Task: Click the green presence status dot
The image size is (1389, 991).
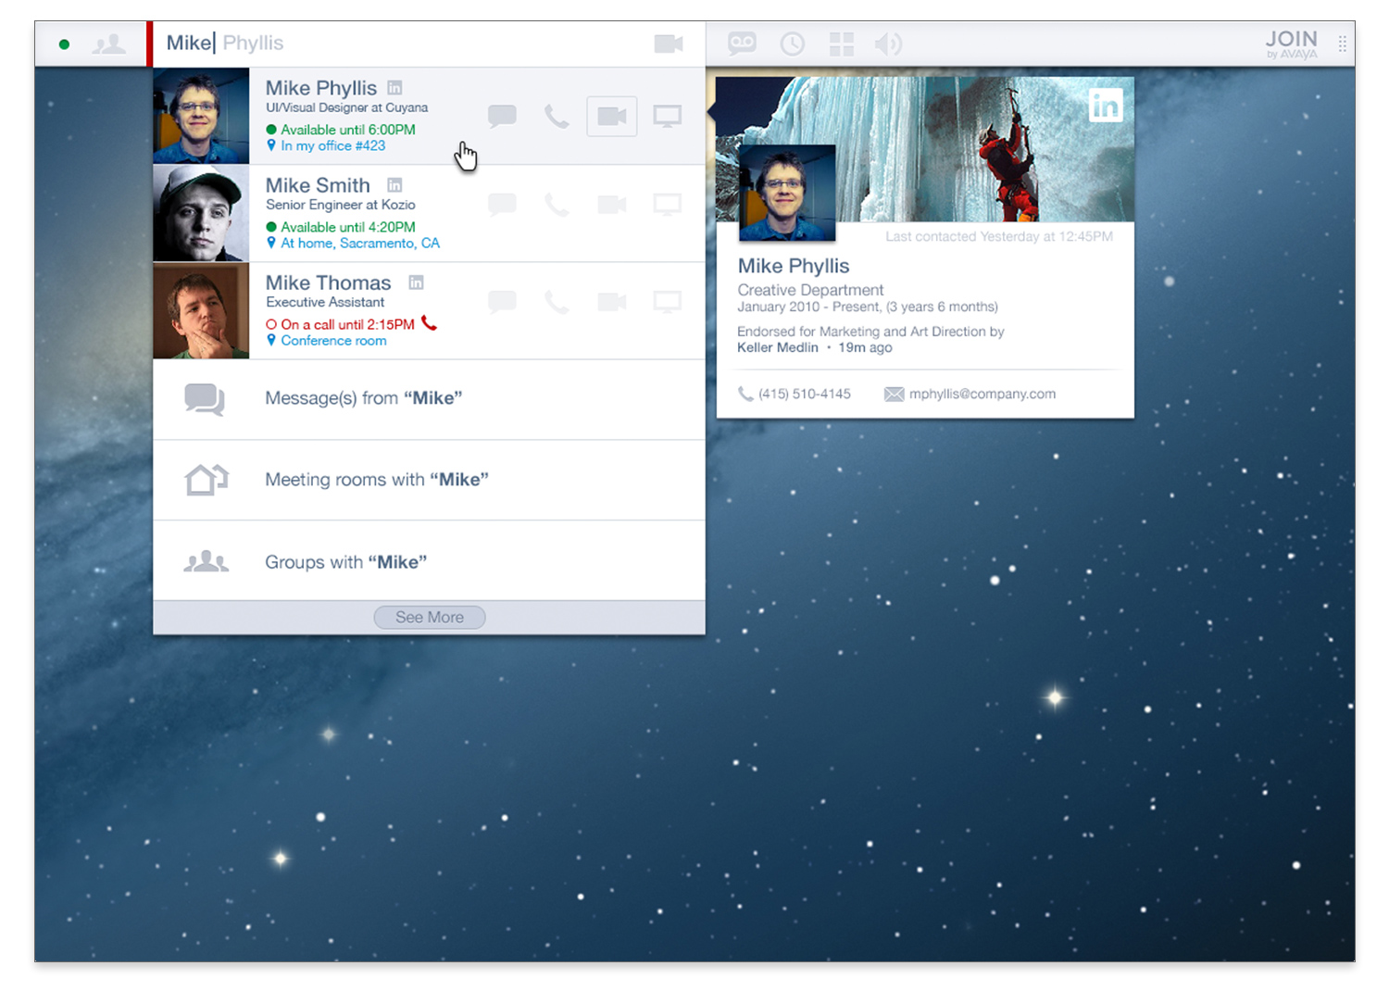Action: coord(64,44)
